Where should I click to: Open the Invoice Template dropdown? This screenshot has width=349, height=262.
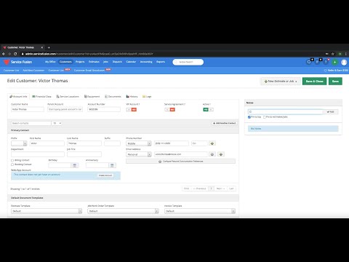point(200,211)
